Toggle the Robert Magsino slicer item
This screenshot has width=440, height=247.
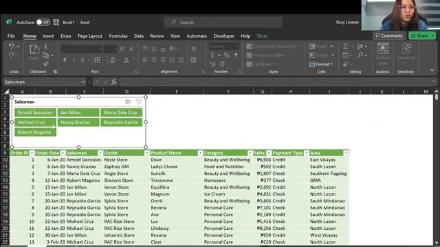click(x=35, y=132)
